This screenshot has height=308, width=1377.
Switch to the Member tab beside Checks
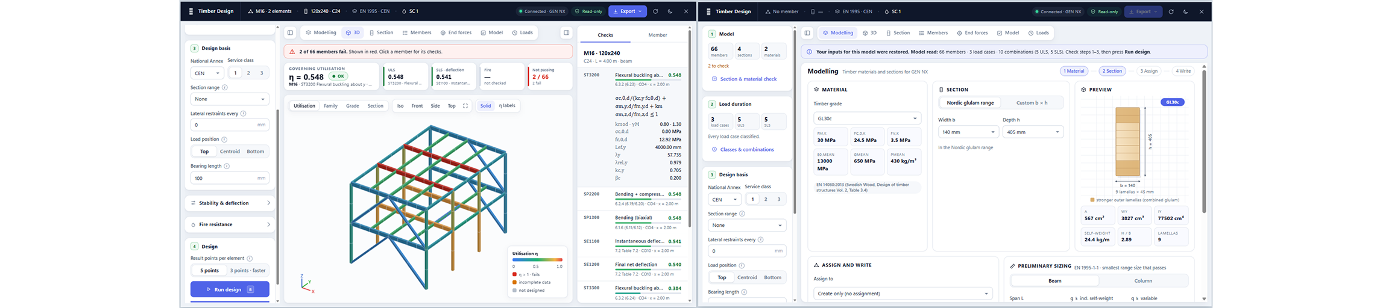tap(658, 35)
